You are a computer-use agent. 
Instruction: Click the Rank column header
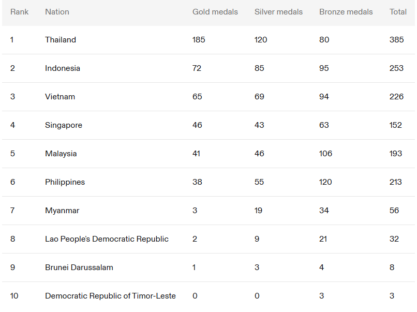(19, 12)
